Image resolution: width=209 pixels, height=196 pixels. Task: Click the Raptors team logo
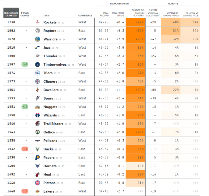[37, 31]
